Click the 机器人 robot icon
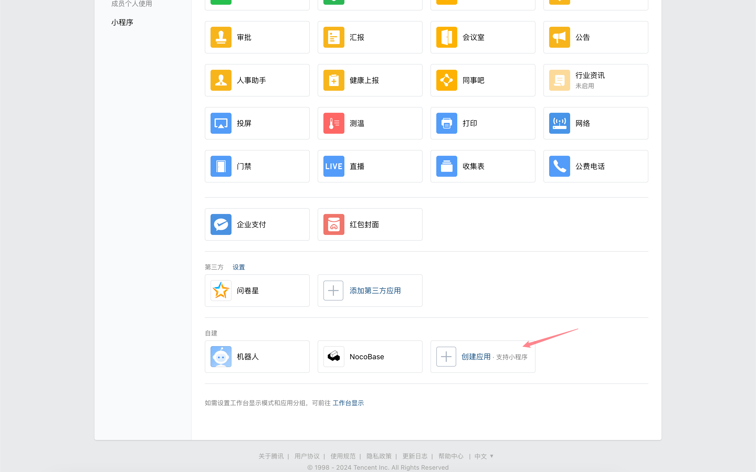This screenshot has width=756, height=472. pyautogui.click(x=221, y=357)
